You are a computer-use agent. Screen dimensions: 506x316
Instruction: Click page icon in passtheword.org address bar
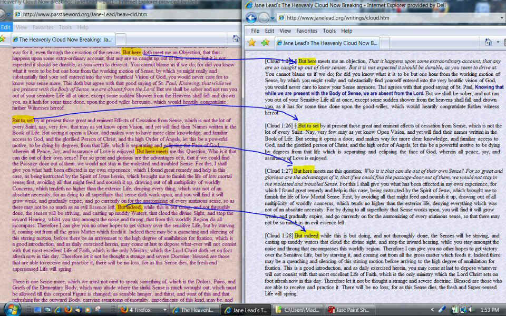pyautogui.click(x=17, y=15)
